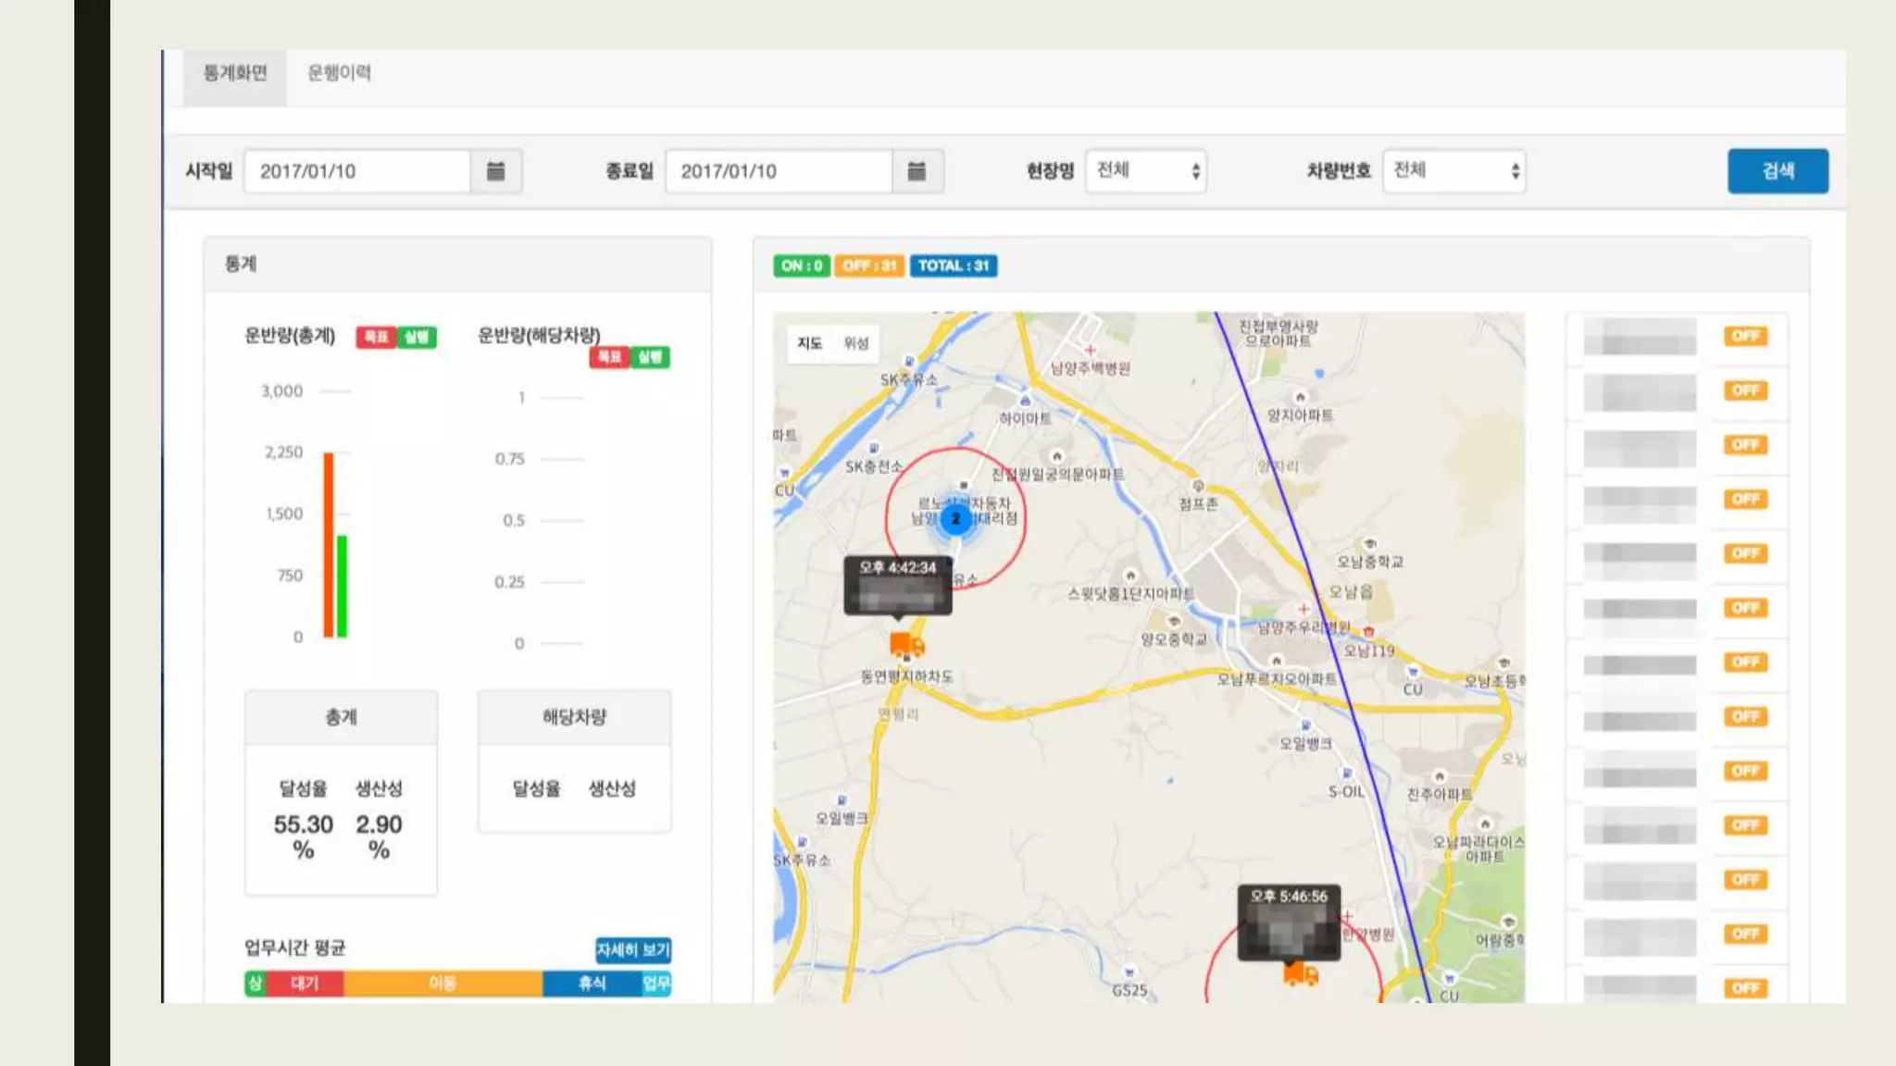Screen dimensions: 1896x1066
Task: Click the orange 이동 segment of time bar
Action: point(443,983)
